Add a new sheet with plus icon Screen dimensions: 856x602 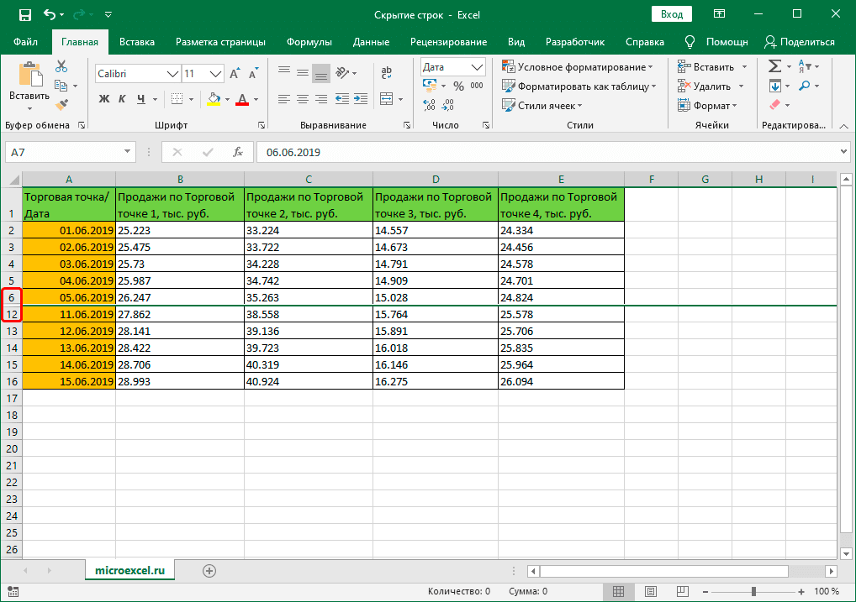[209, 570]
